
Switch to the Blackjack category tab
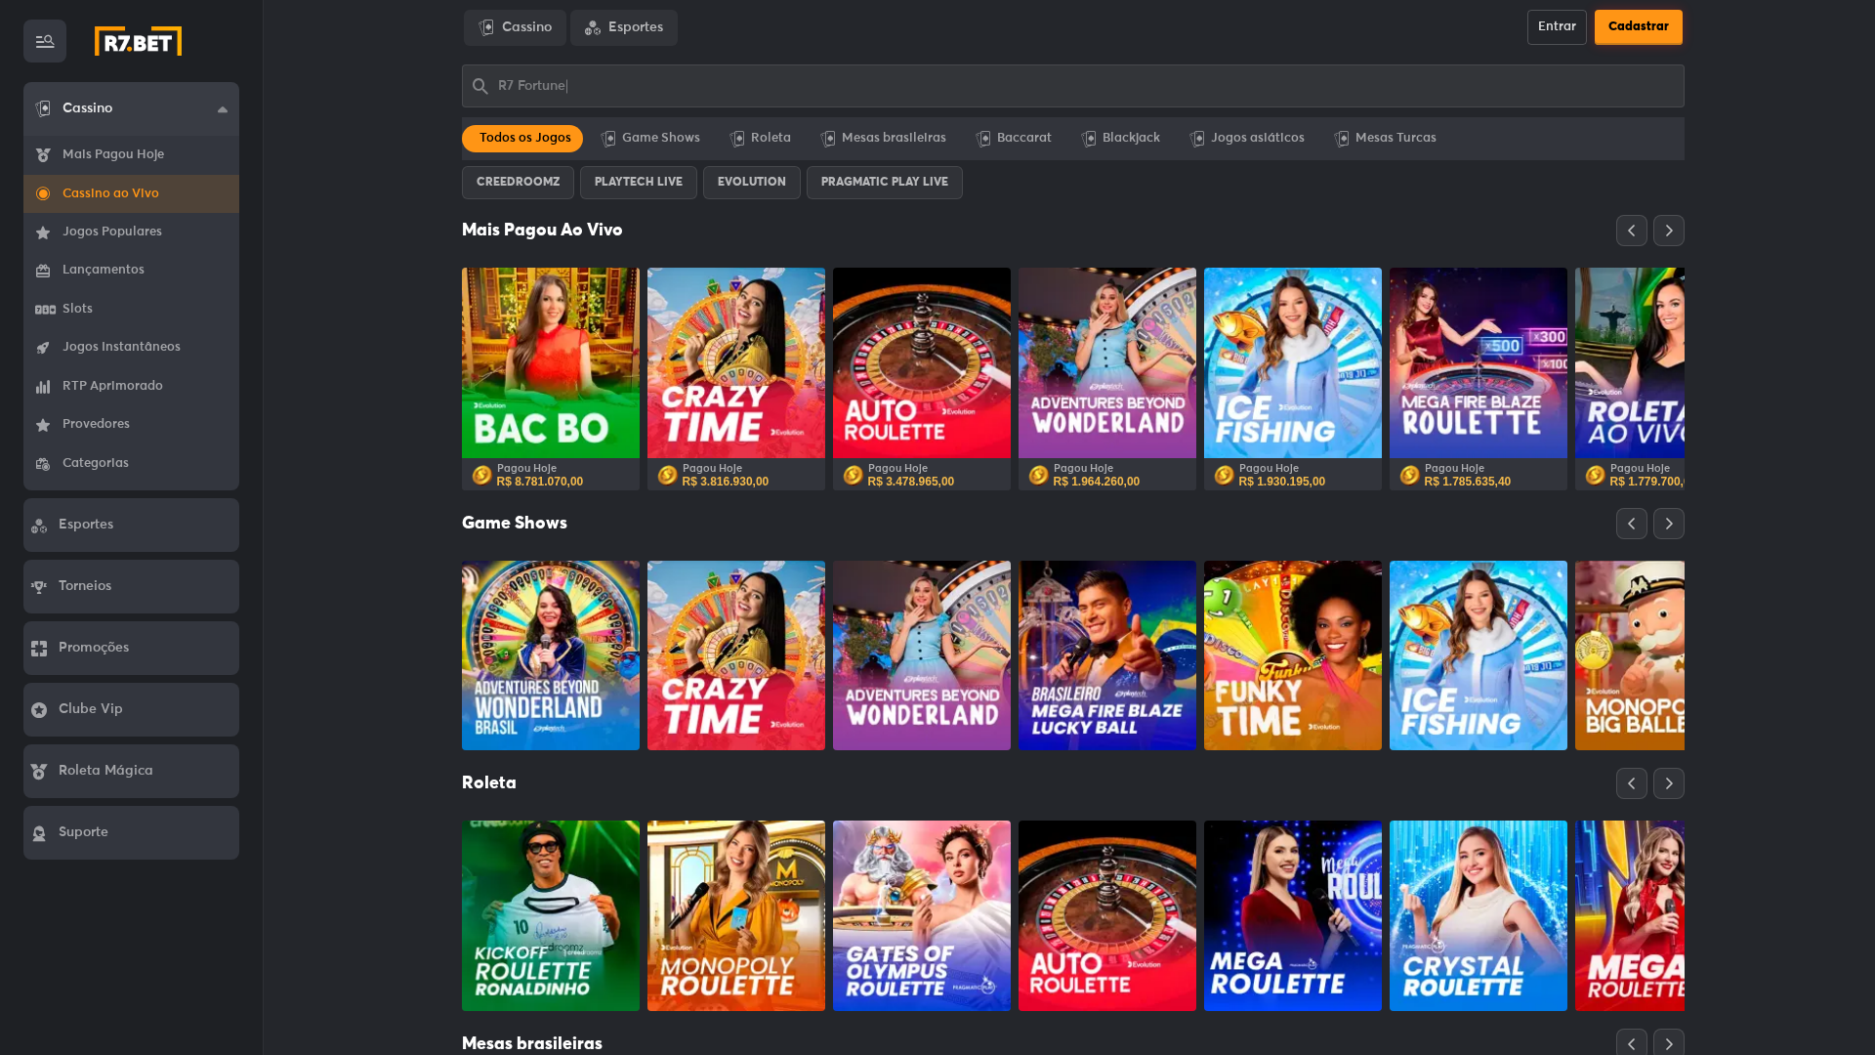click(1121, 139)
